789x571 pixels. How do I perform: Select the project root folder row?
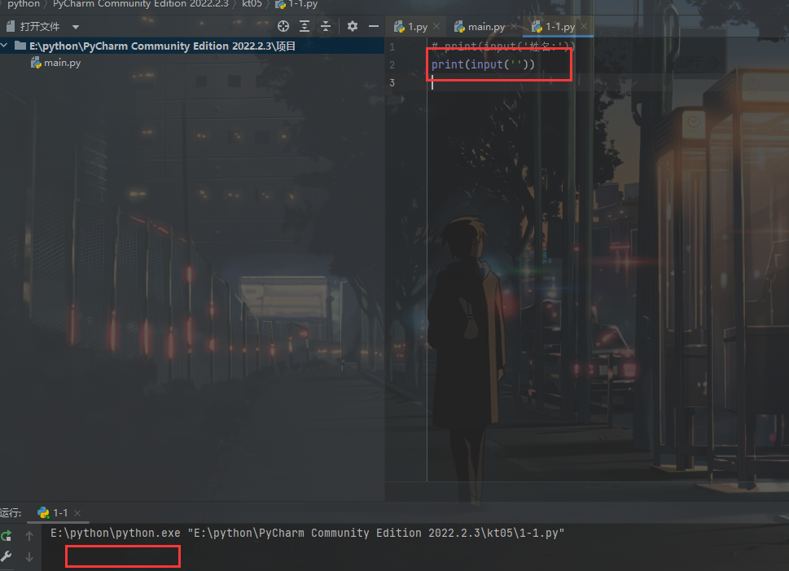coord(192,46)
